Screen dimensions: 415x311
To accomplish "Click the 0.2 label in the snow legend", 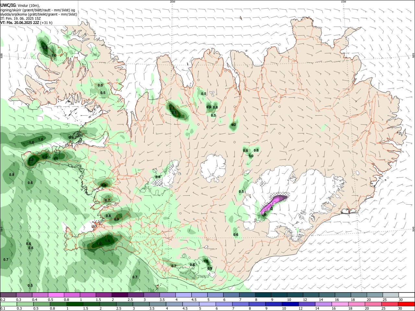I will click(3, 300).
